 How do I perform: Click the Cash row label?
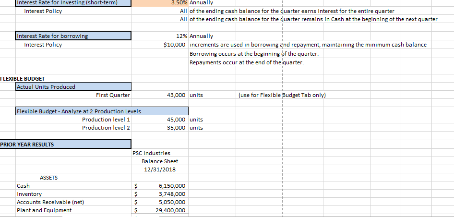coord(24,186)
